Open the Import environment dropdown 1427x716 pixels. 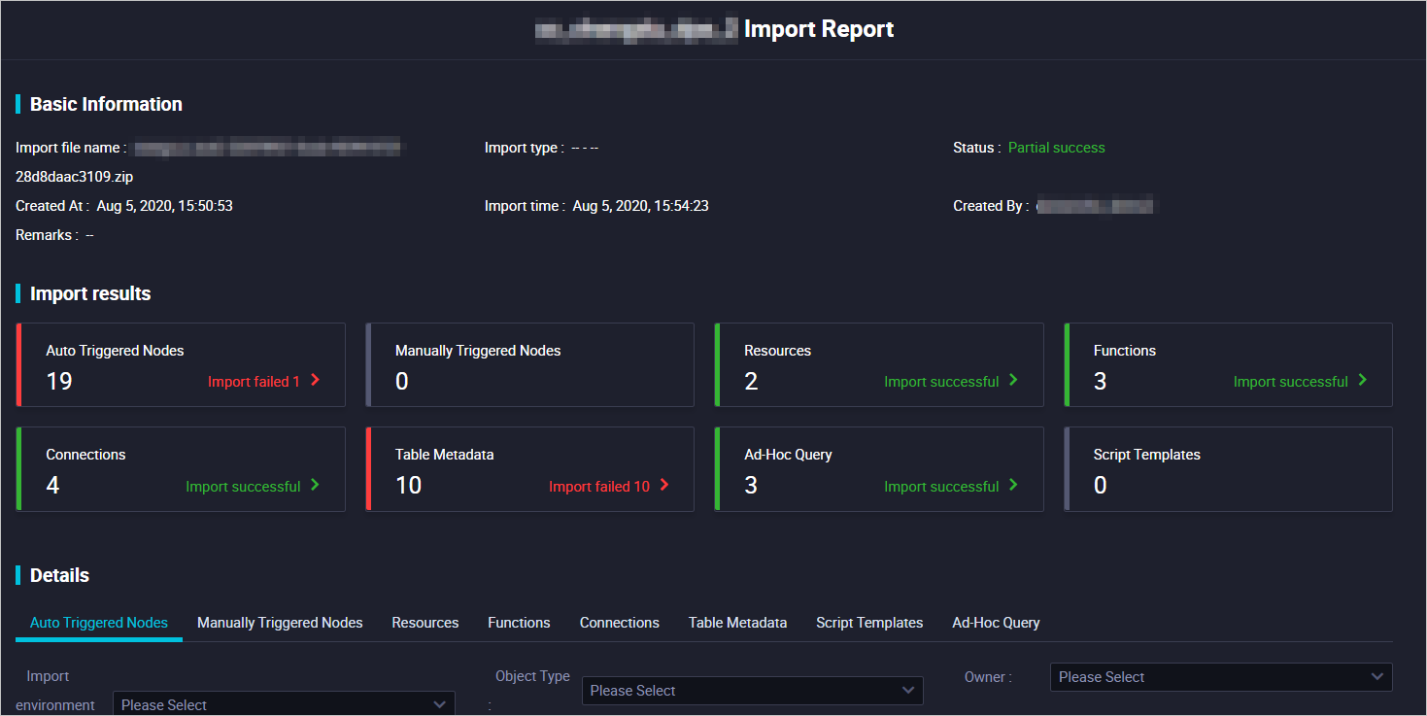[284, 704]
